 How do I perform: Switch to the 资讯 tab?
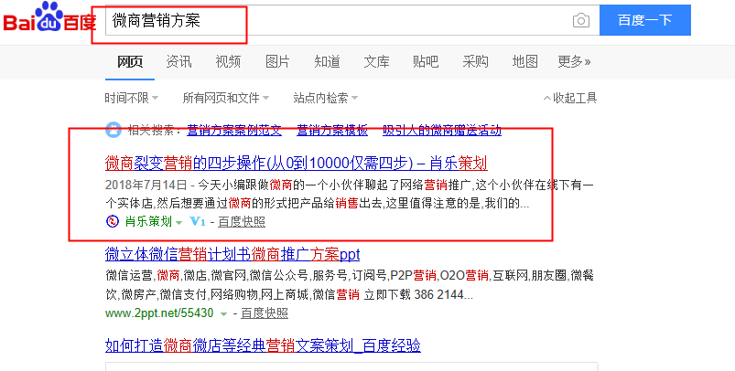178,61
